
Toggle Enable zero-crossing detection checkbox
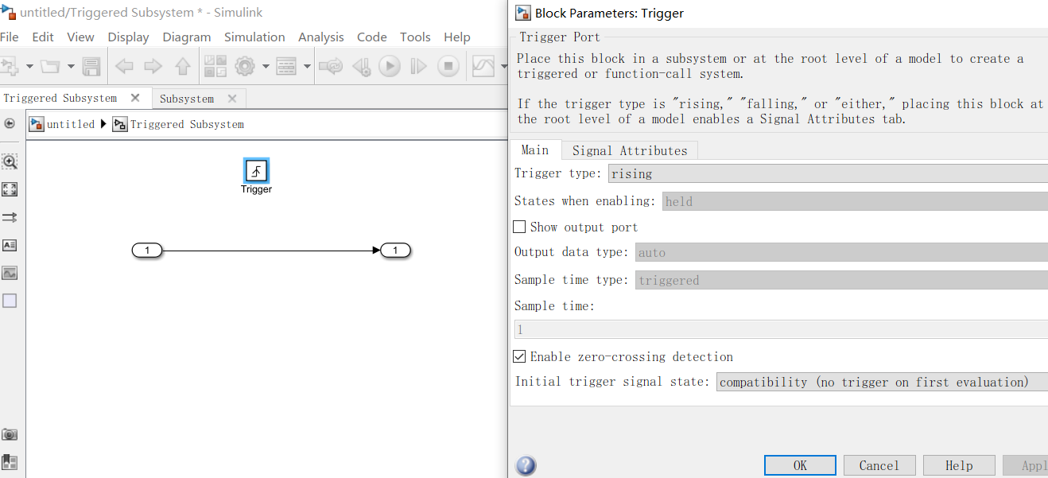pos(519,357)
